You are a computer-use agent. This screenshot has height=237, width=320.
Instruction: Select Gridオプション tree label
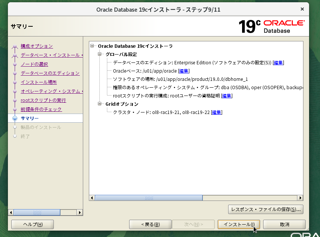click(122, 104)
